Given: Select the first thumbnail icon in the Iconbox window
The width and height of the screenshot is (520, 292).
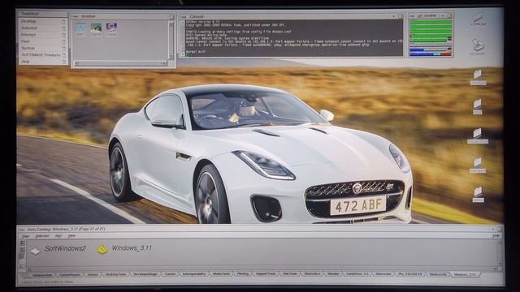Looking at the screenshot, I should pos(80,29).
